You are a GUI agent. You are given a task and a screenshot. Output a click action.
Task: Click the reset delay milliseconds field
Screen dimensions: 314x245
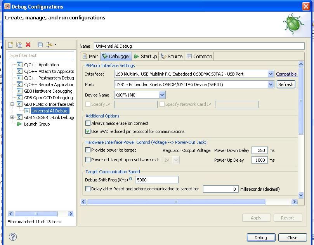[x=221, y=189]
